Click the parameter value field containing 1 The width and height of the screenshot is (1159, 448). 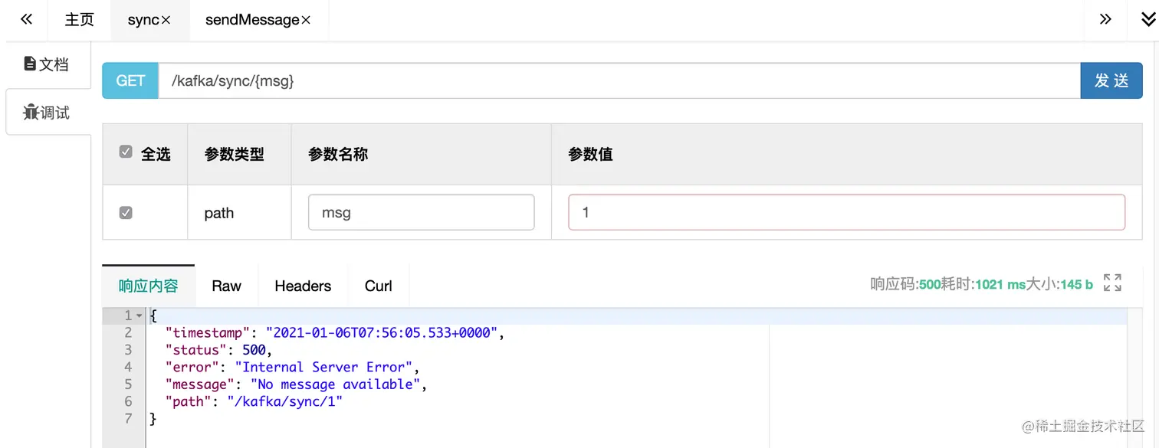(x=846, y=212)
